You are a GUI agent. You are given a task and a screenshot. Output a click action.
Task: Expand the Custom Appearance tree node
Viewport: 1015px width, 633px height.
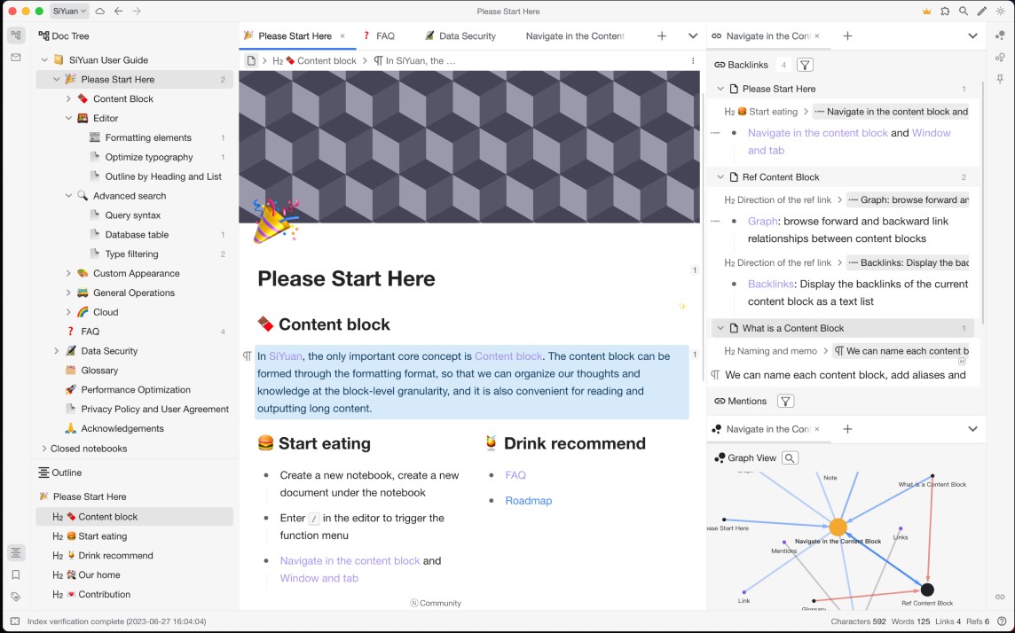(x=68, y=274)
